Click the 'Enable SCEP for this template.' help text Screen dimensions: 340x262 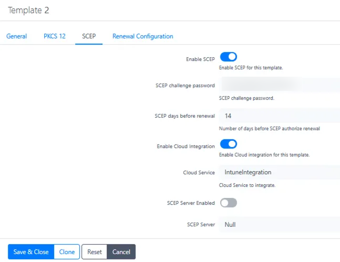pos(251,68)
